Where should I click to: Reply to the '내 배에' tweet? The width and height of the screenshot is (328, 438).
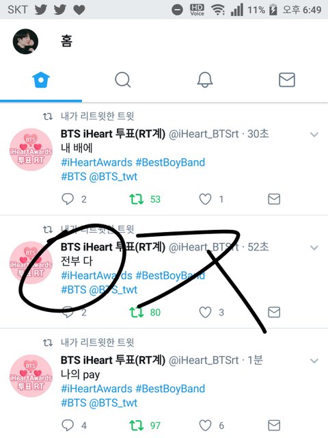coord(67,199)
